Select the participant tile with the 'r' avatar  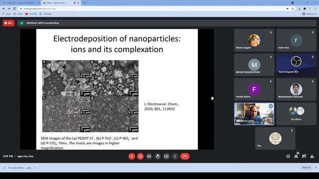[x=296, y=40]
